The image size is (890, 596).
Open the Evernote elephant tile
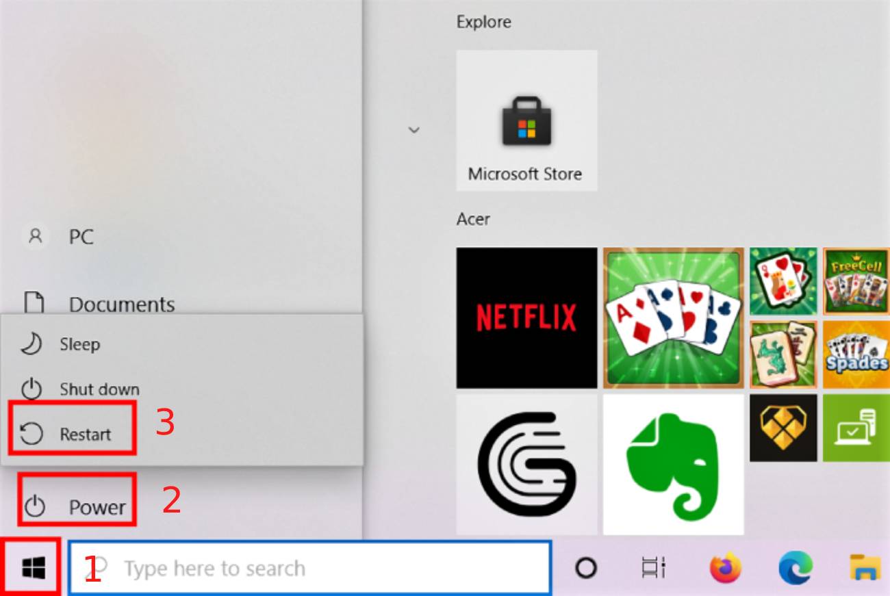click(x=673, y=465)
